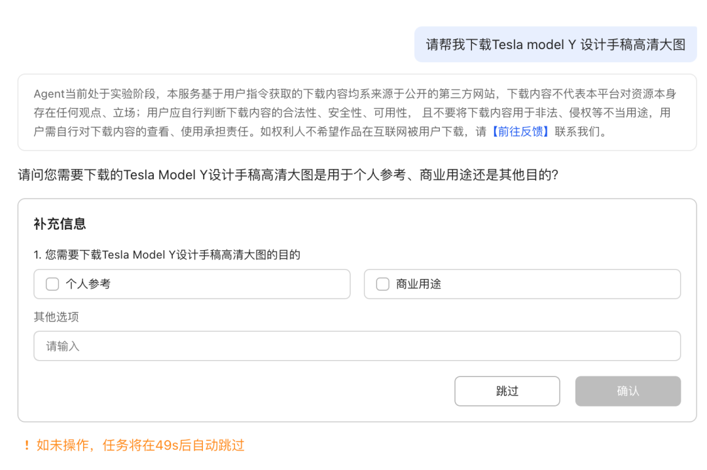Click the 请问您需要下载 question line above the form

(x=288, y=175)
